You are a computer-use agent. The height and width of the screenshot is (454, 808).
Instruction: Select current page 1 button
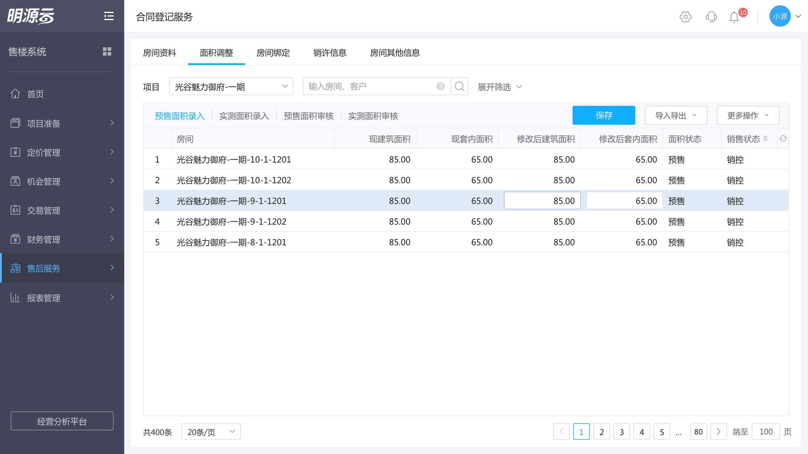tap(581, 432)
